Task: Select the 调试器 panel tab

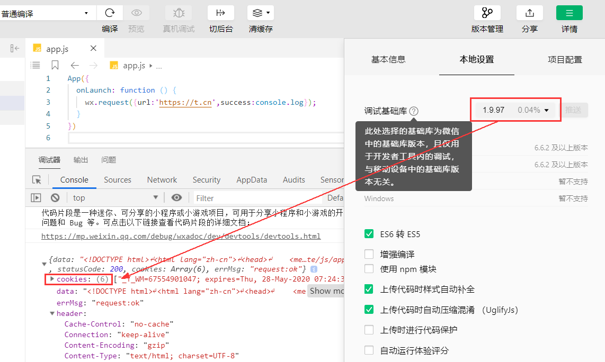Action: [49, 160]
